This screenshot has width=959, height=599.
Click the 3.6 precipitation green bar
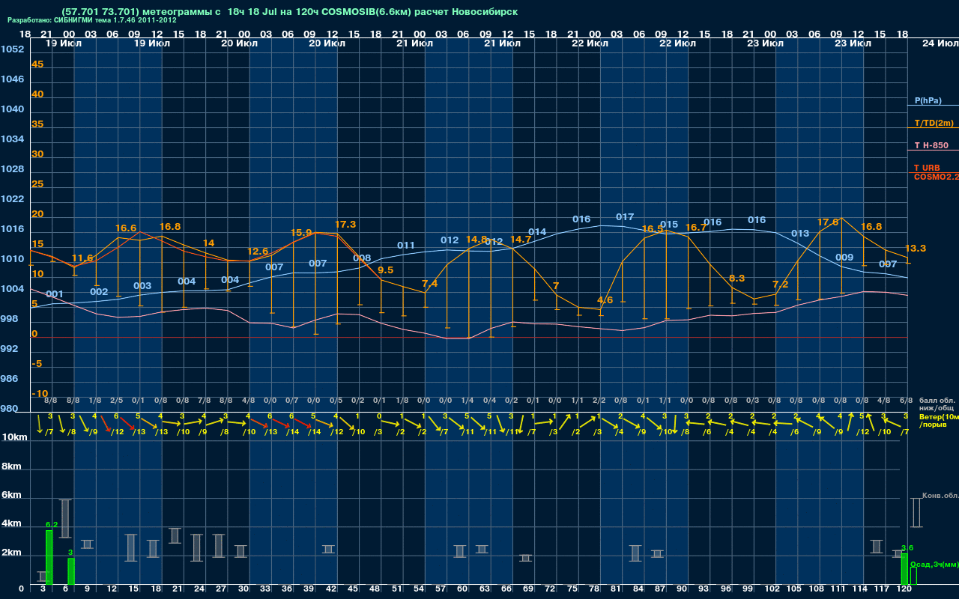(x=904, y=568)
